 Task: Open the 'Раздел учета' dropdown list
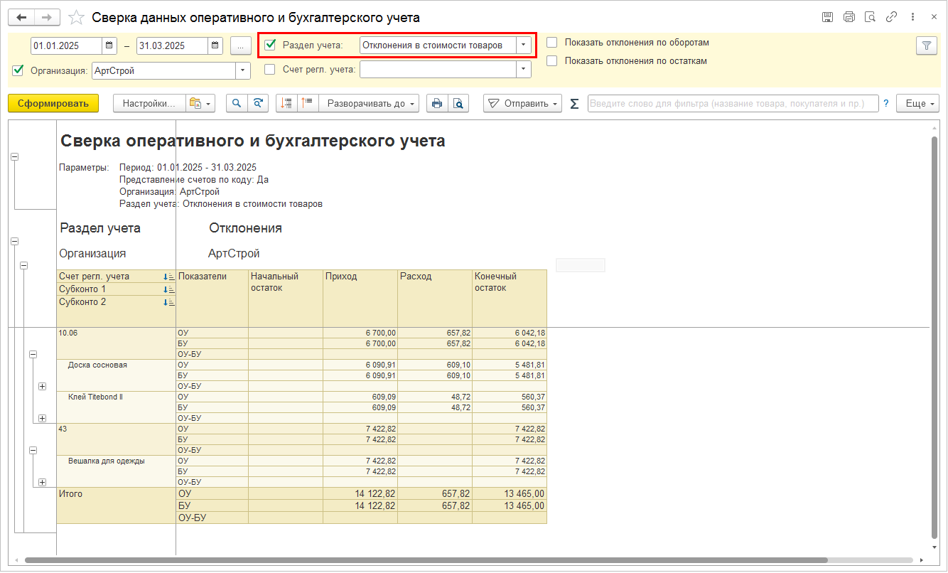click(524, 45)
